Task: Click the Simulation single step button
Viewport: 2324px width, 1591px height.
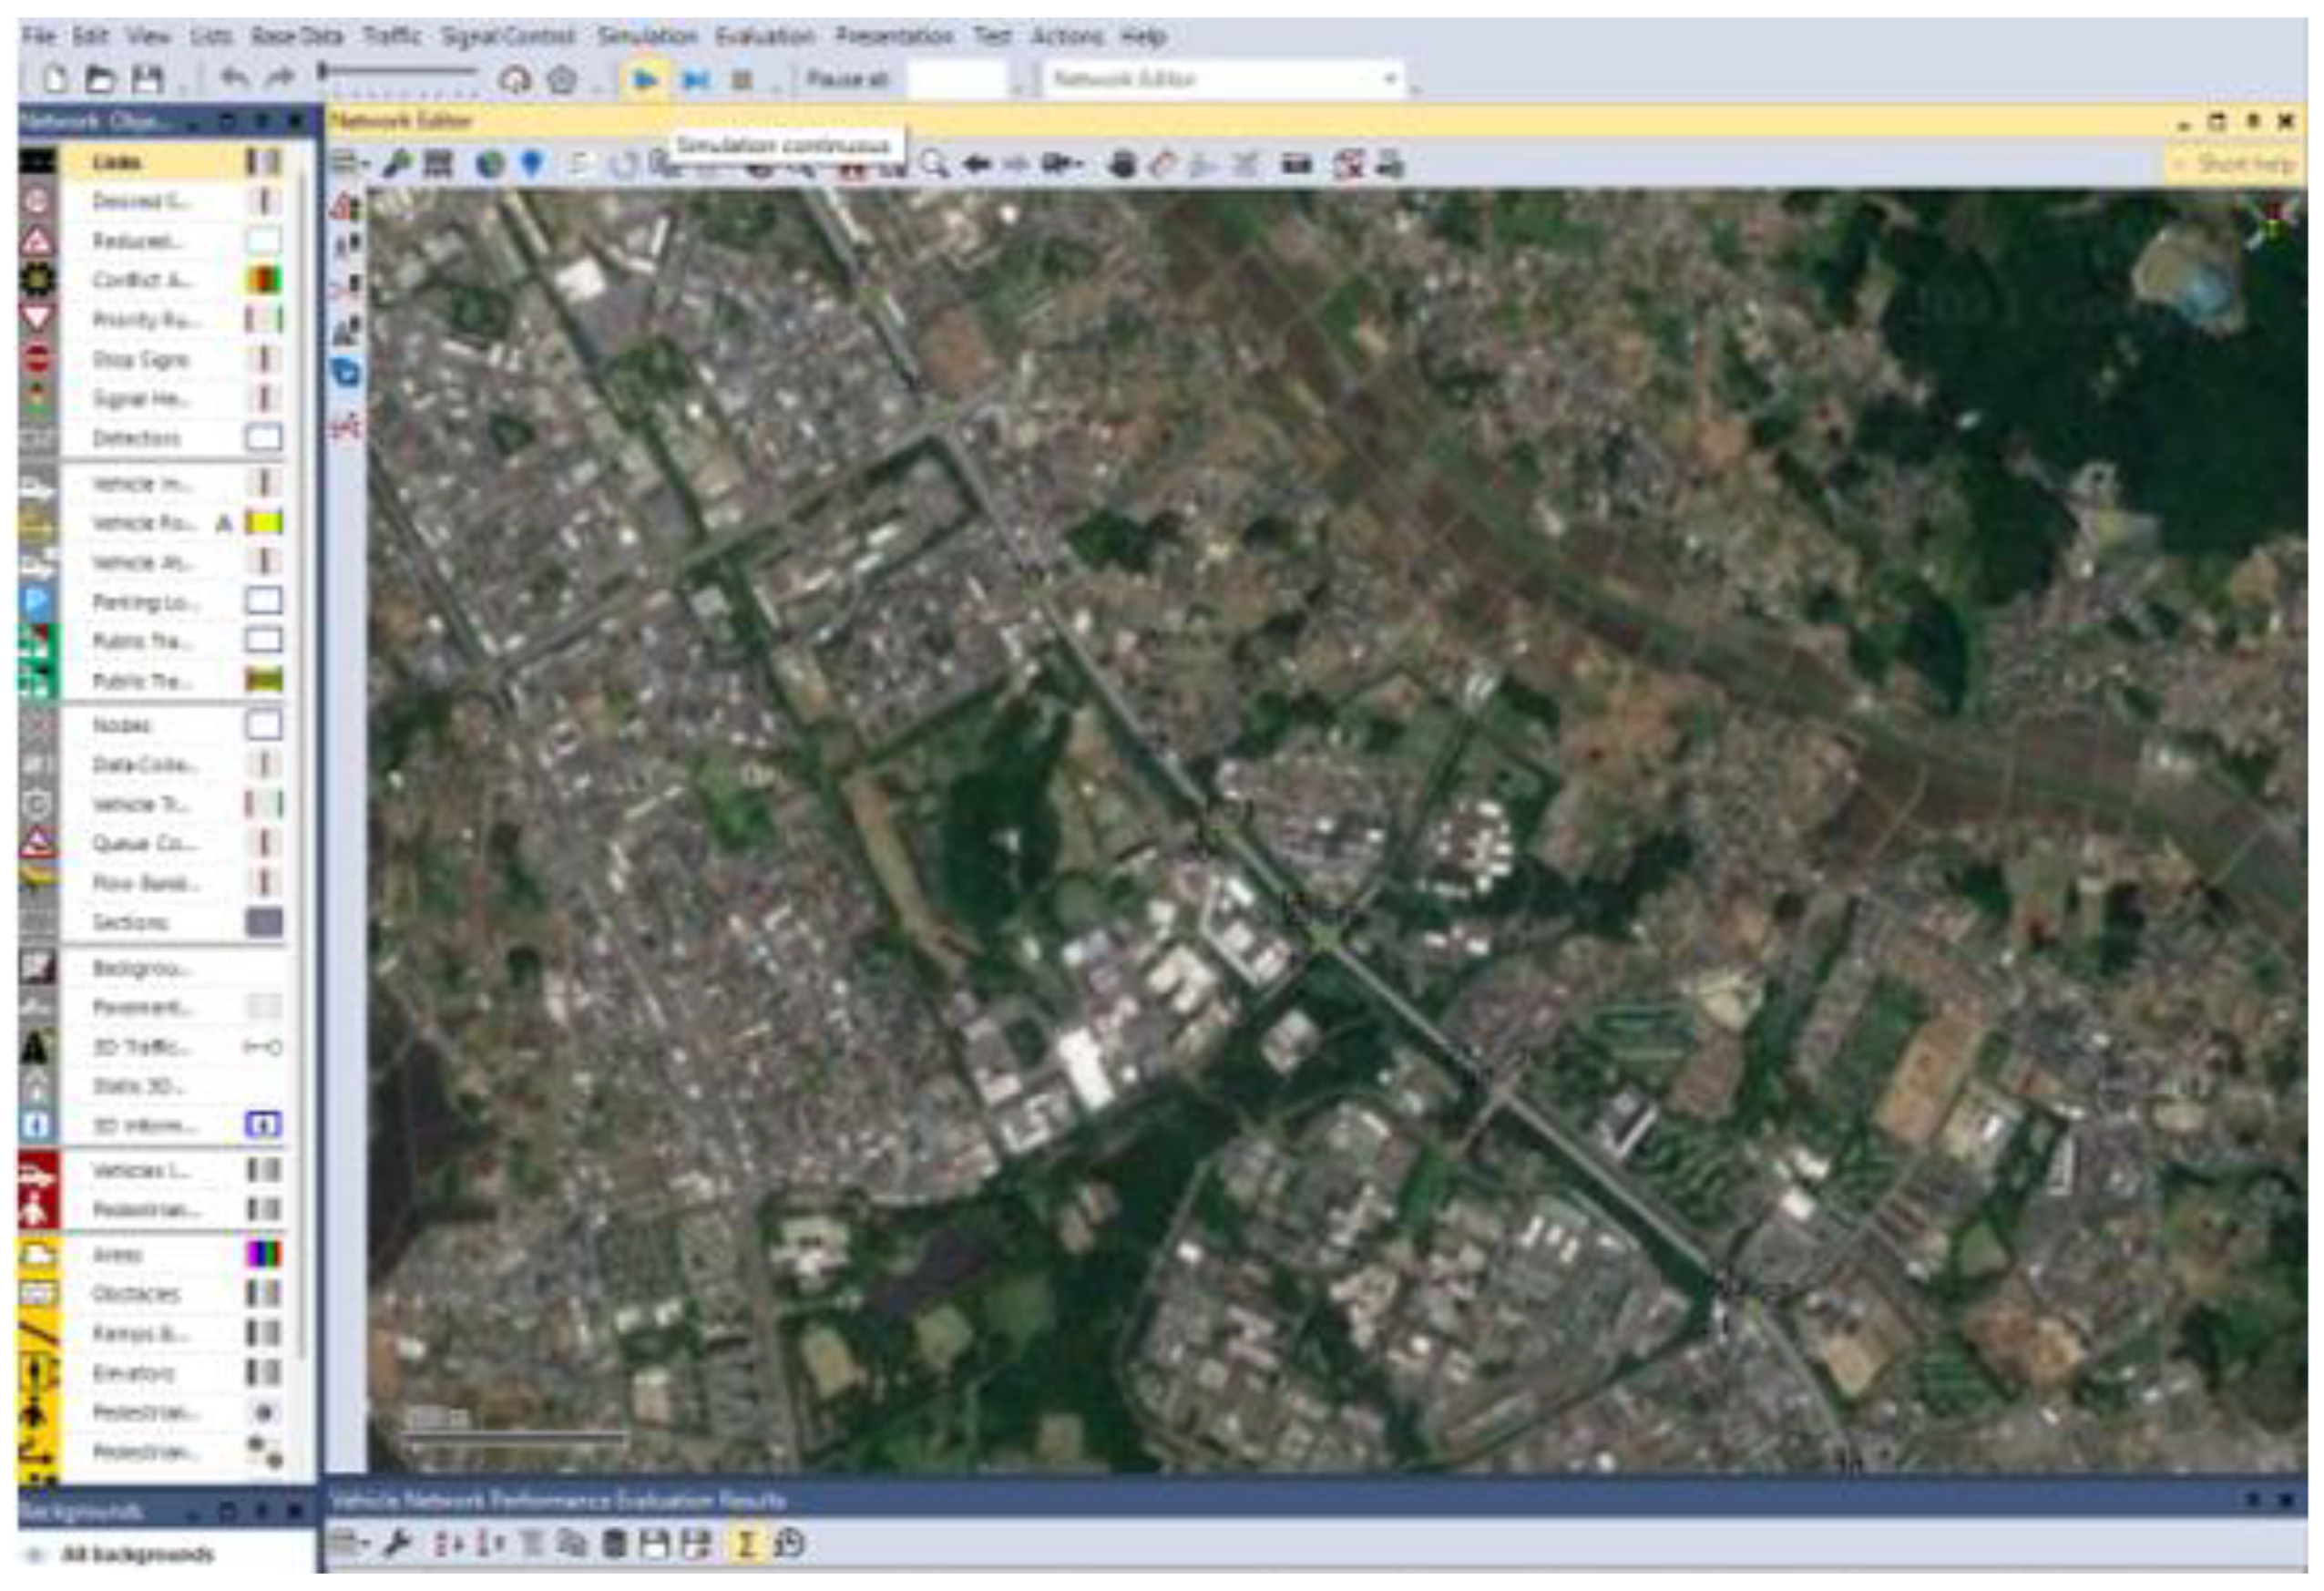Action: click(x=695, y=79)
